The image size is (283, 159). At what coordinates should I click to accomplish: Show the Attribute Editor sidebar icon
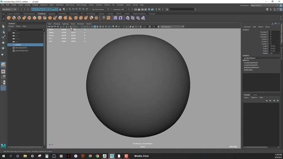(x=274, y=9)
